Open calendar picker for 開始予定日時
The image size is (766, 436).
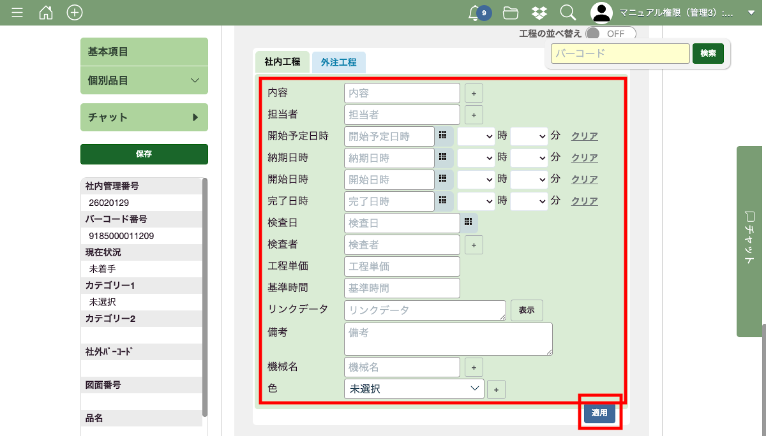click(x=442, y=136)
